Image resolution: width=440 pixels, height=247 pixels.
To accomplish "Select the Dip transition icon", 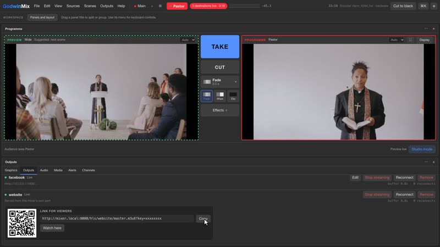I will click(233, 96).
